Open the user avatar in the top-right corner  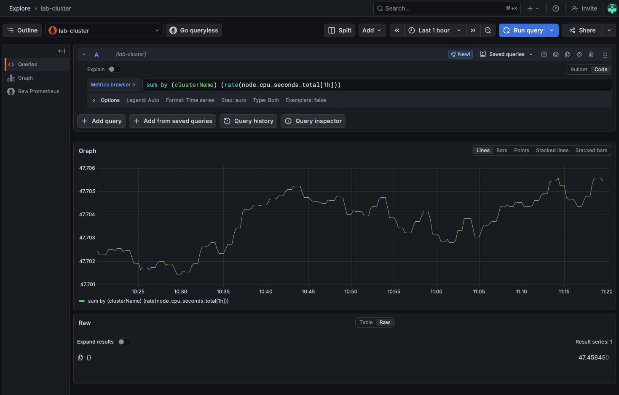coord(612,8)
